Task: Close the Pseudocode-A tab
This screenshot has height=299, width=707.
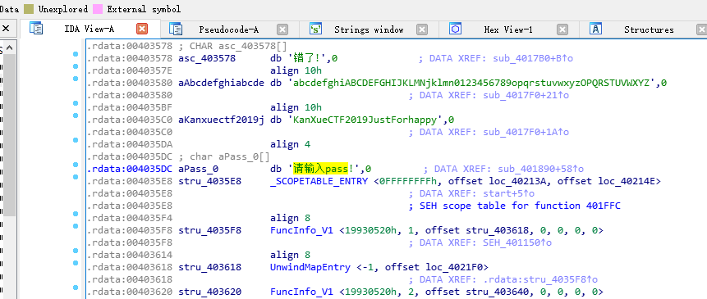Action: click(282, 29)
